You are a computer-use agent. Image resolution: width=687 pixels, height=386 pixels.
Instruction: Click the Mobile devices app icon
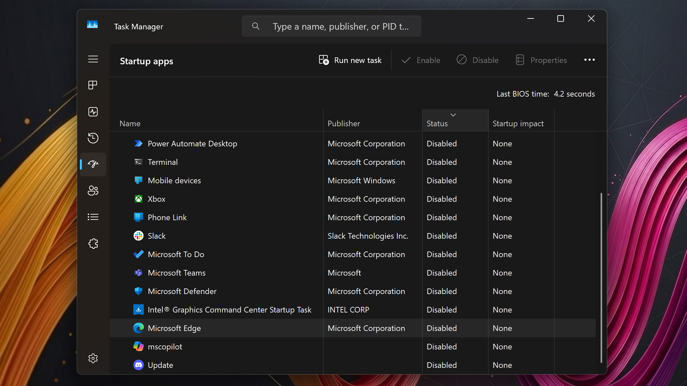(139, 180)
